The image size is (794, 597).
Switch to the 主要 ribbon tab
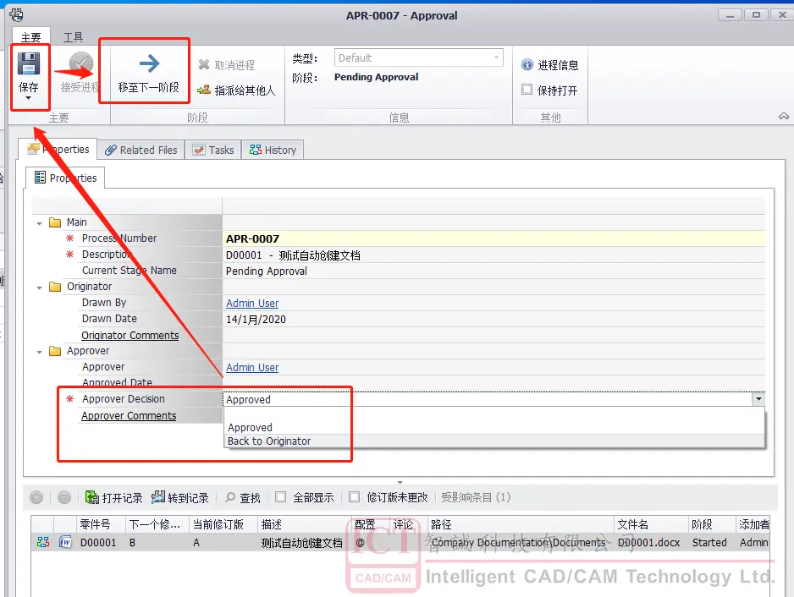30,37
